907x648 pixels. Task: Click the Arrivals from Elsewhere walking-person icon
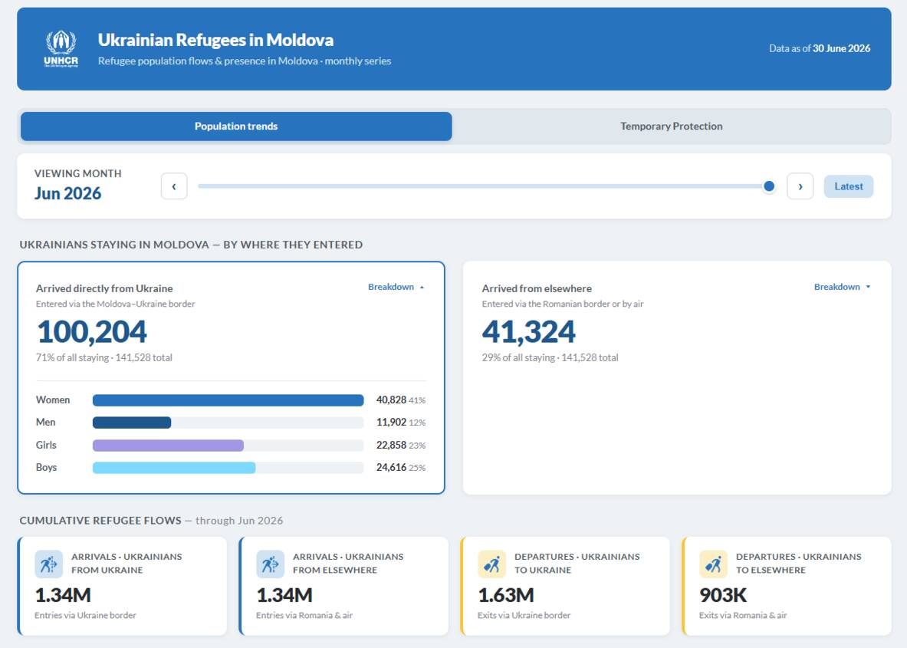point(270,564)
